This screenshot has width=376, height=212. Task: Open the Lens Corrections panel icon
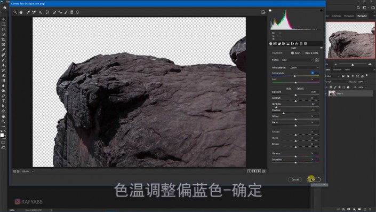tap(292, 44)
